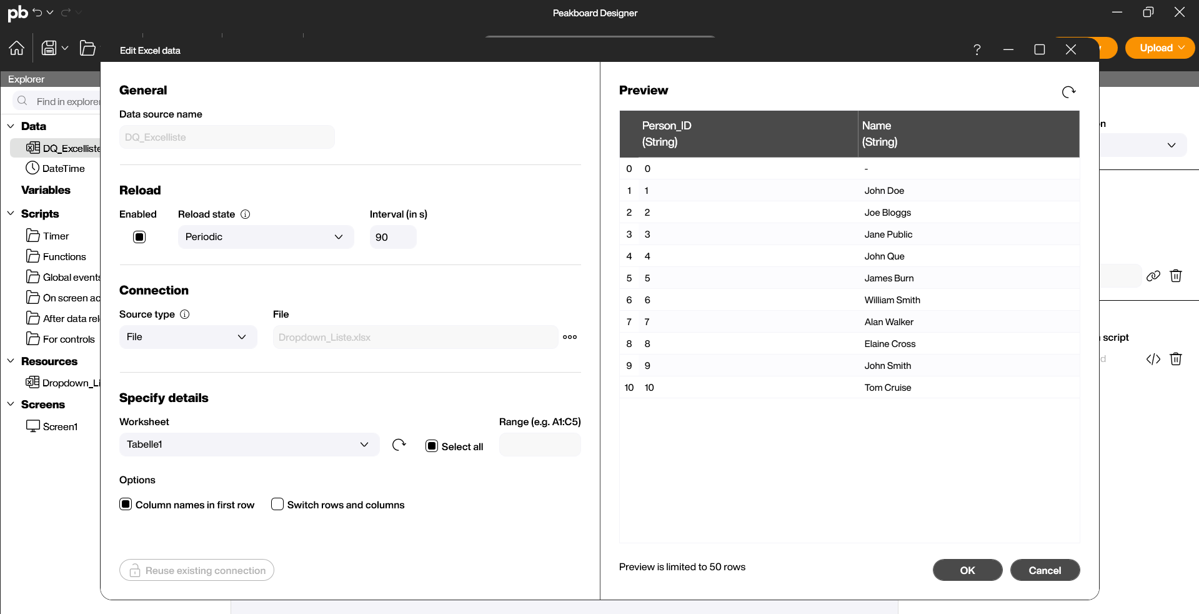This screenshot has width=1199, height=614.
Task: Click the undo arrow in title bar
Action: click(x=37, y=13)
